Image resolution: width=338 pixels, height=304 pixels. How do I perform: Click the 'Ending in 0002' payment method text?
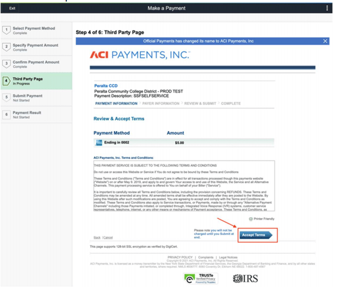pyautogui.click(x=117, y=142)
